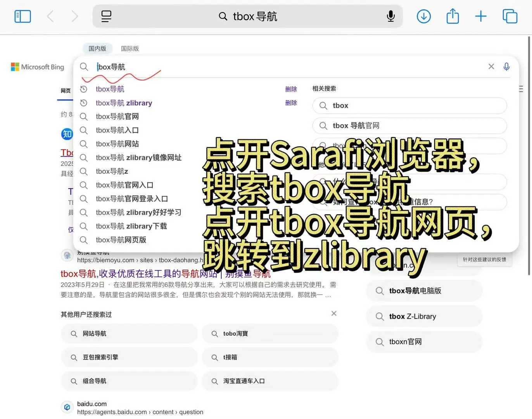Choose suggestion tbox导航网站
Image resolution: width=532 pixels, height=419 pixels.
117,144
